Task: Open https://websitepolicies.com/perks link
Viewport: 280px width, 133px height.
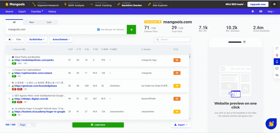Action: (34, 60)
